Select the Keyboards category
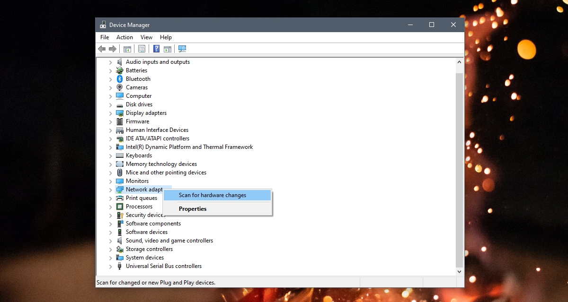568x302 pixels. pyautogui.click(x=139, y=155)
